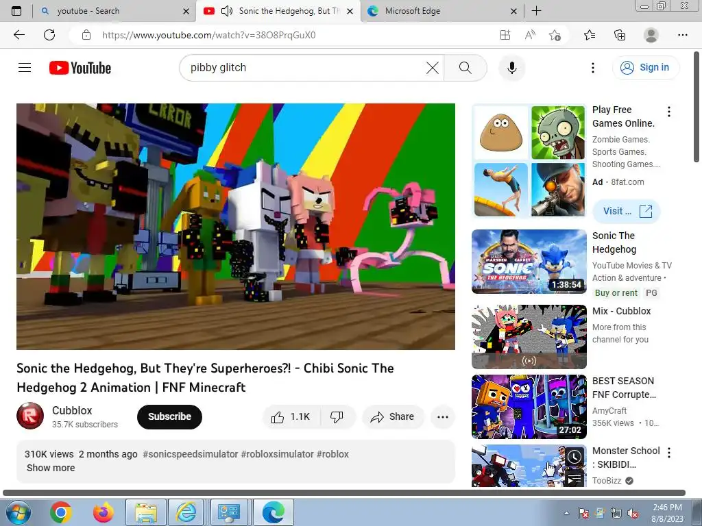Open the Sonic The Hedgehog movie title
The image size is (702, 526).
614,242
